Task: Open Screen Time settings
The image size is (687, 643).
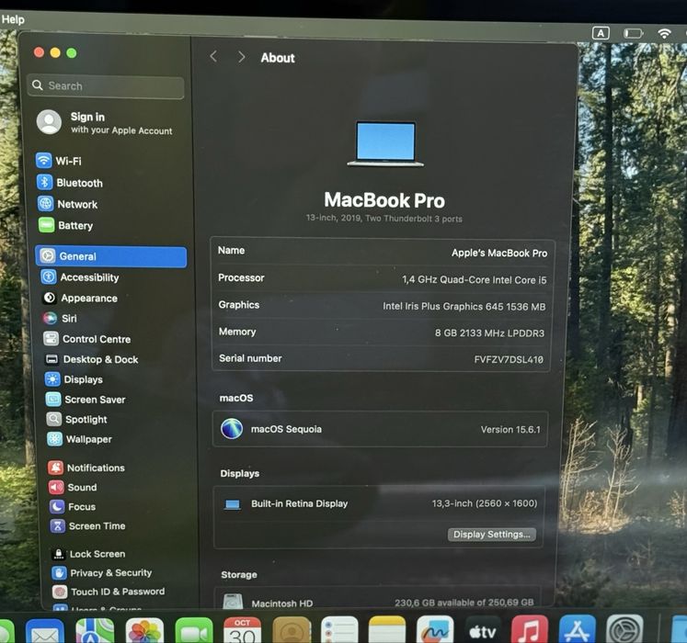Action: pyautogui.click(x=88, y=525)
